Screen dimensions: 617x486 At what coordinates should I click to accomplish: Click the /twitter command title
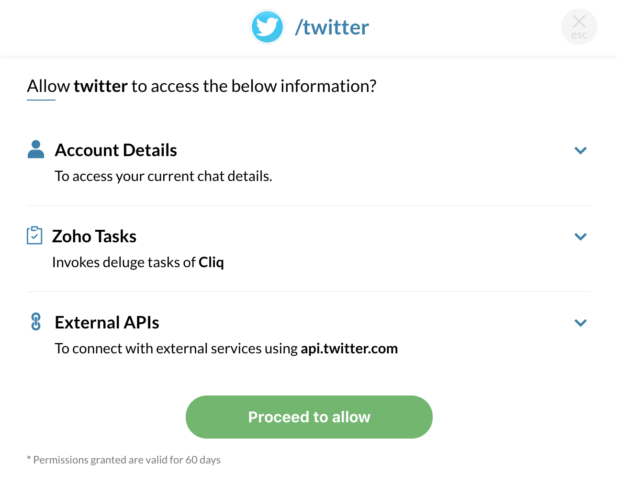pyautogui.click(x=332, y=27)
